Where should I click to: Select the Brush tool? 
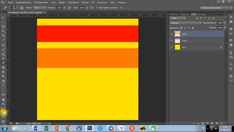pyautogui.click(x=3, y=49)
